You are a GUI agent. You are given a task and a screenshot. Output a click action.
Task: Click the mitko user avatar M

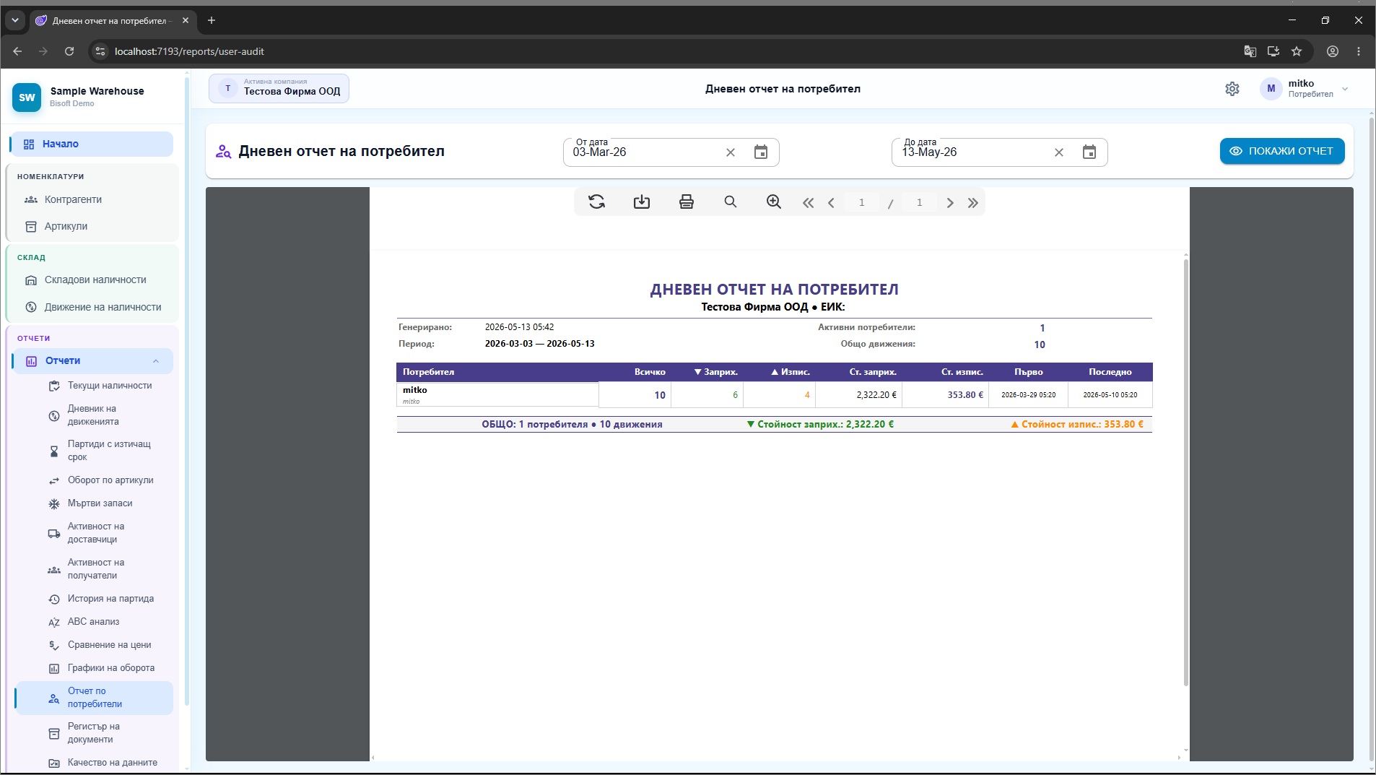click(1271, 89)
